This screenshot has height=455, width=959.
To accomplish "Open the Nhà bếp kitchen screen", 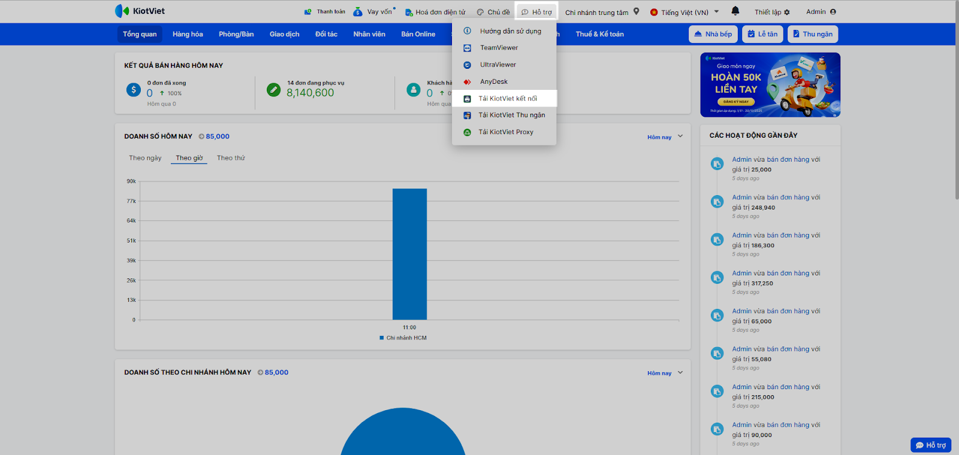I will pos(713,34).
